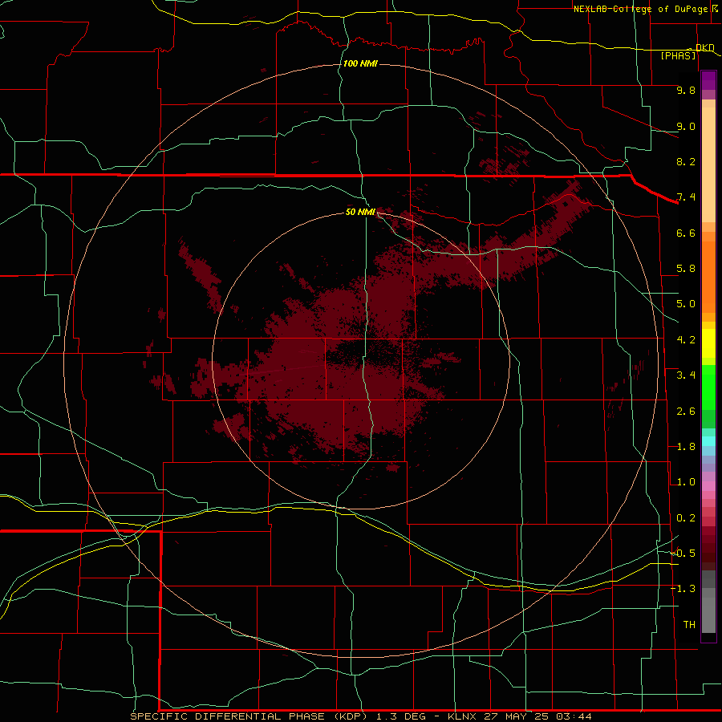
Task: Click the 9.8 value on color scale
Action: pyautogui.click(x=686, y=90)
